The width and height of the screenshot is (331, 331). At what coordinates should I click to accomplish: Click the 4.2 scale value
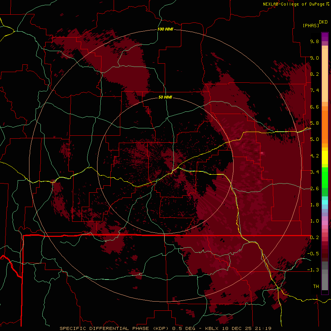pyautogui.click(x=314, y=156)
